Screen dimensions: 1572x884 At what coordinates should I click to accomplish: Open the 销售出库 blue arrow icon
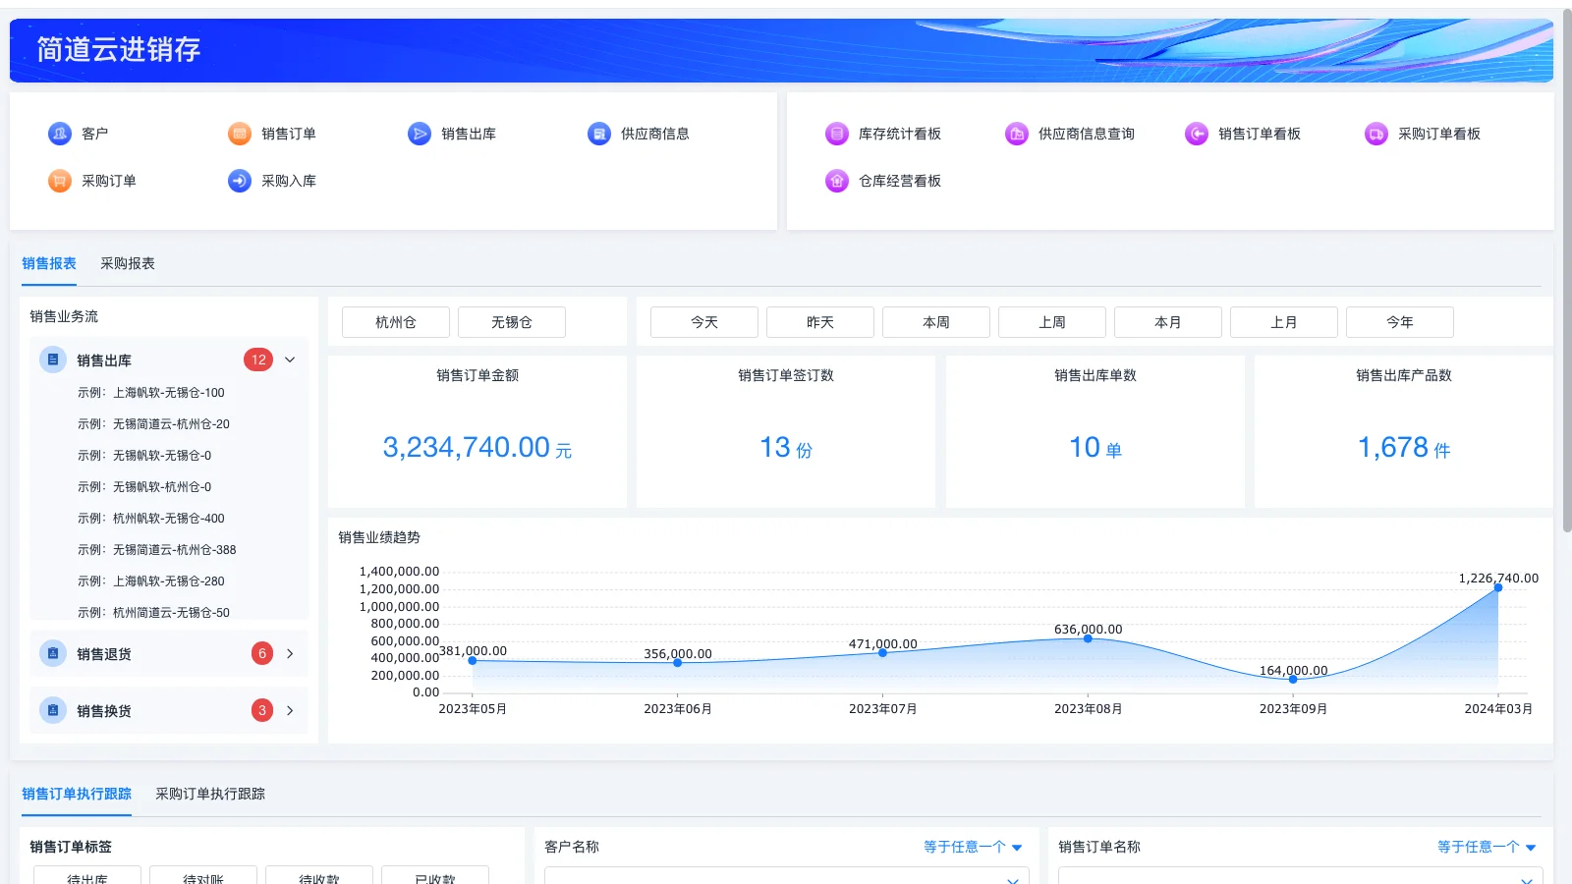click(x=420, y=134)
